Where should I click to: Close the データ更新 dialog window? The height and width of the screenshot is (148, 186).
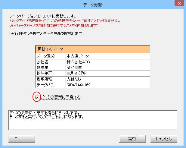tap(179, 4)
